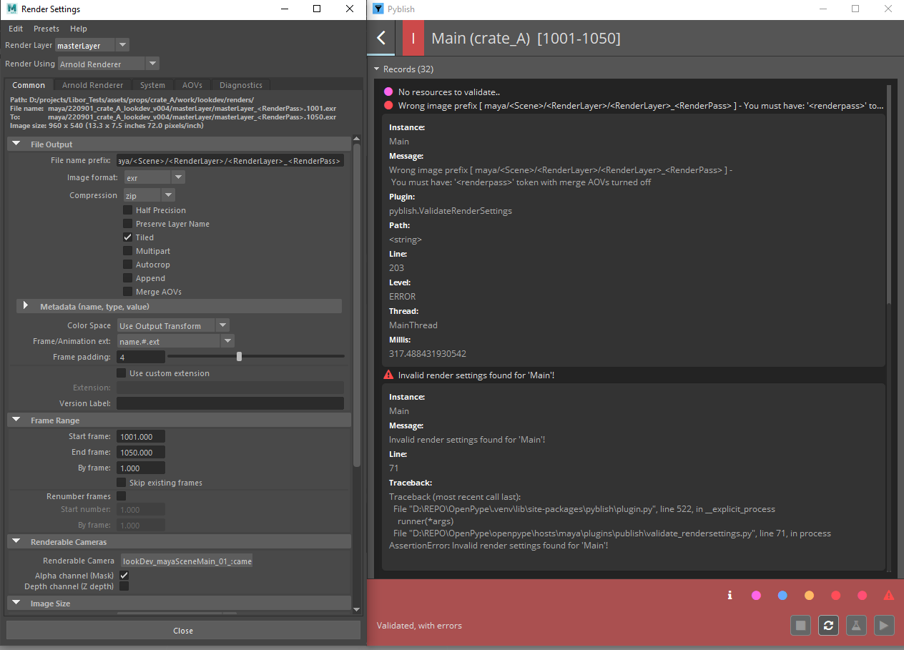Click the Version Label field
Screen dimensions: 904x650
click(x=230, y=403)
